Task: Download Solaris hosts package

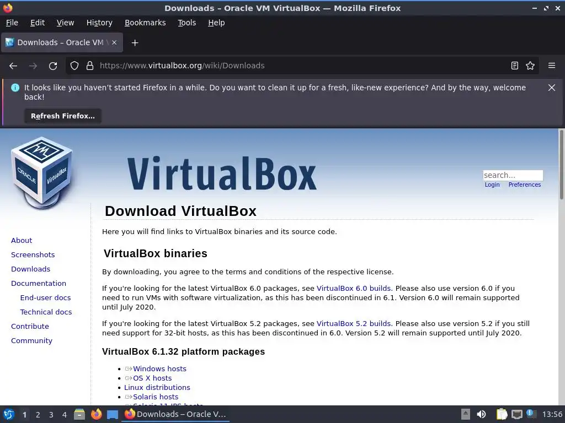Action: 156,397
